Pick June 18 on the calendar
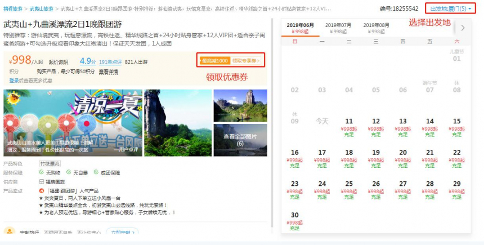 (x=349, y=158)
